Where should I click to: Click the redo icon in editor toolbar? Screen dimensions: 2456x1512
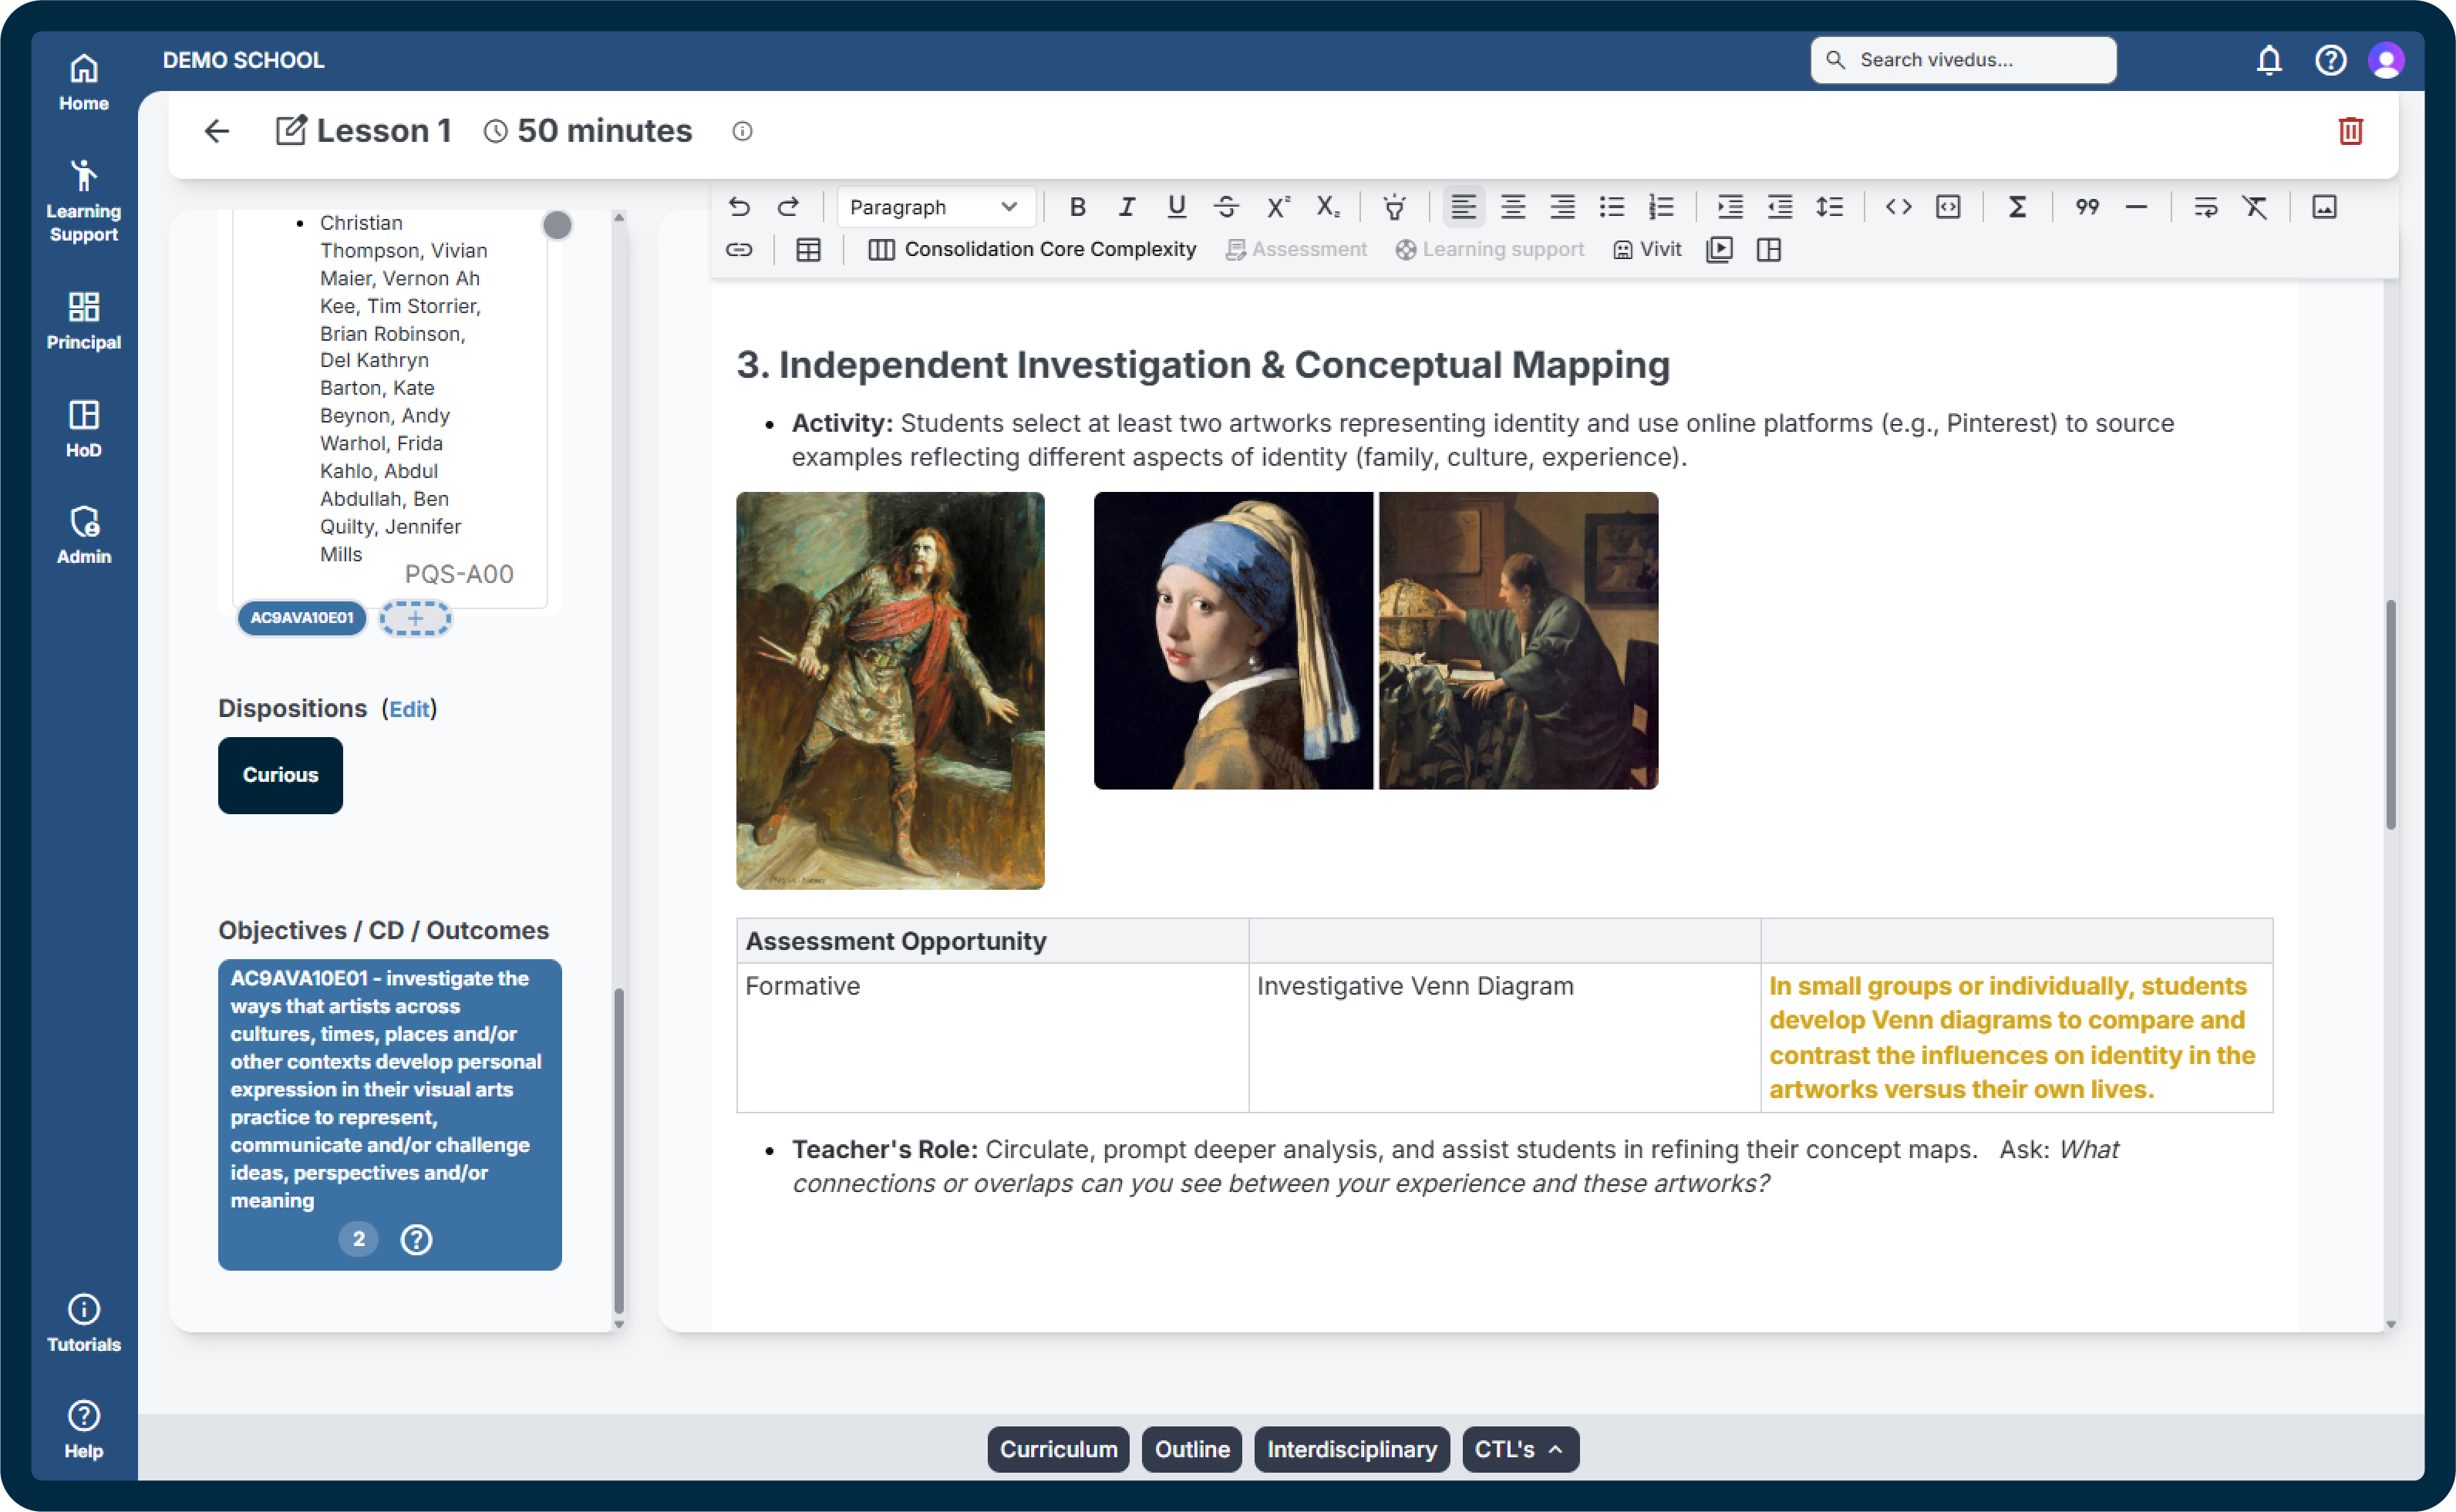click(x=788, y=207)
